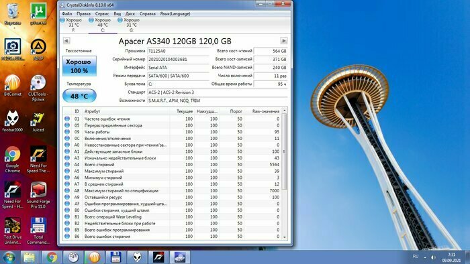Click the attribute list scrollbar down arrow
Viewport: 470px width, 264px height.
pos(285,237)
